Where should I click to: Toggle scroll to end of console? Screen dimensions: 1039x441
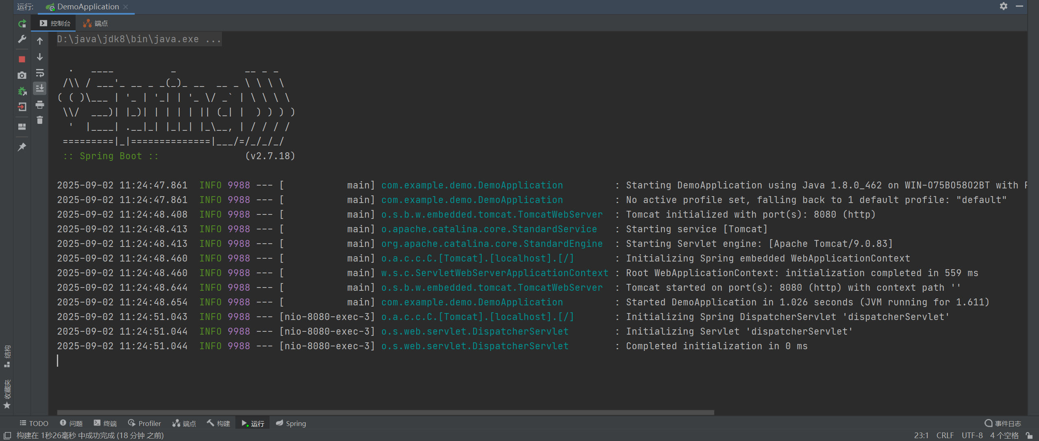pos(40,89)
